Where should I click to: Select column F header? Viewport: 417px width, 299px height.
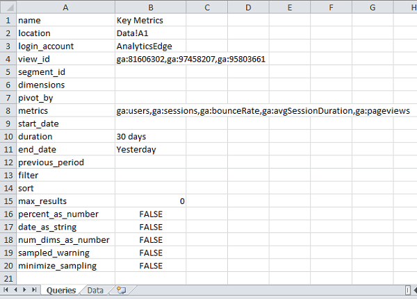click(331, 7)
